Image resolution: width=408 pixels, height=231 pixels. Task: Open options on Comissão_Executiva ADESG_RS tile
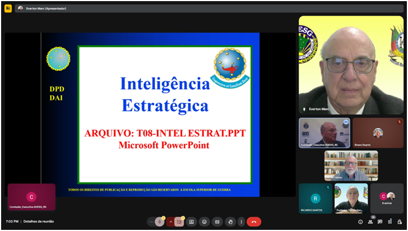point(346,122)
